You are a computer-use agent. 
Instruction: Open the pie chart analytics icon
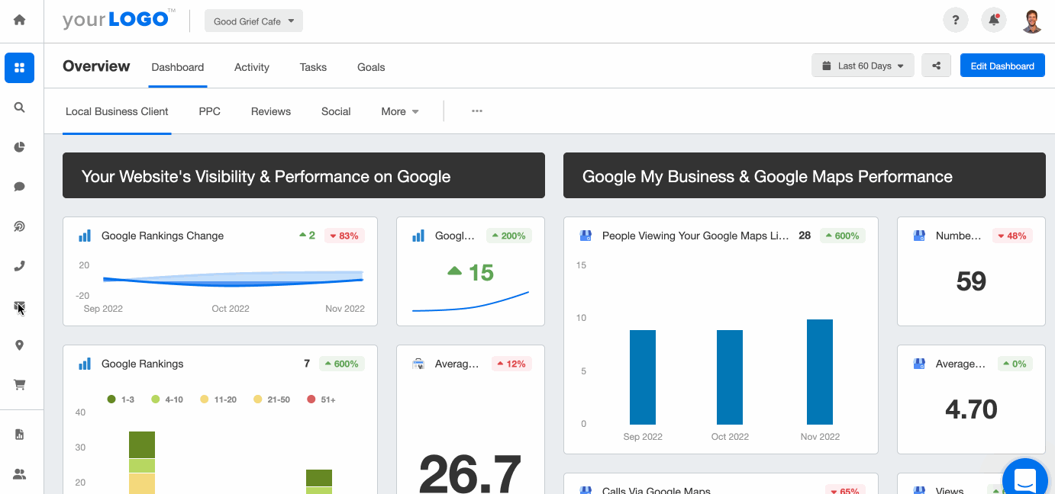coord(20,147)
